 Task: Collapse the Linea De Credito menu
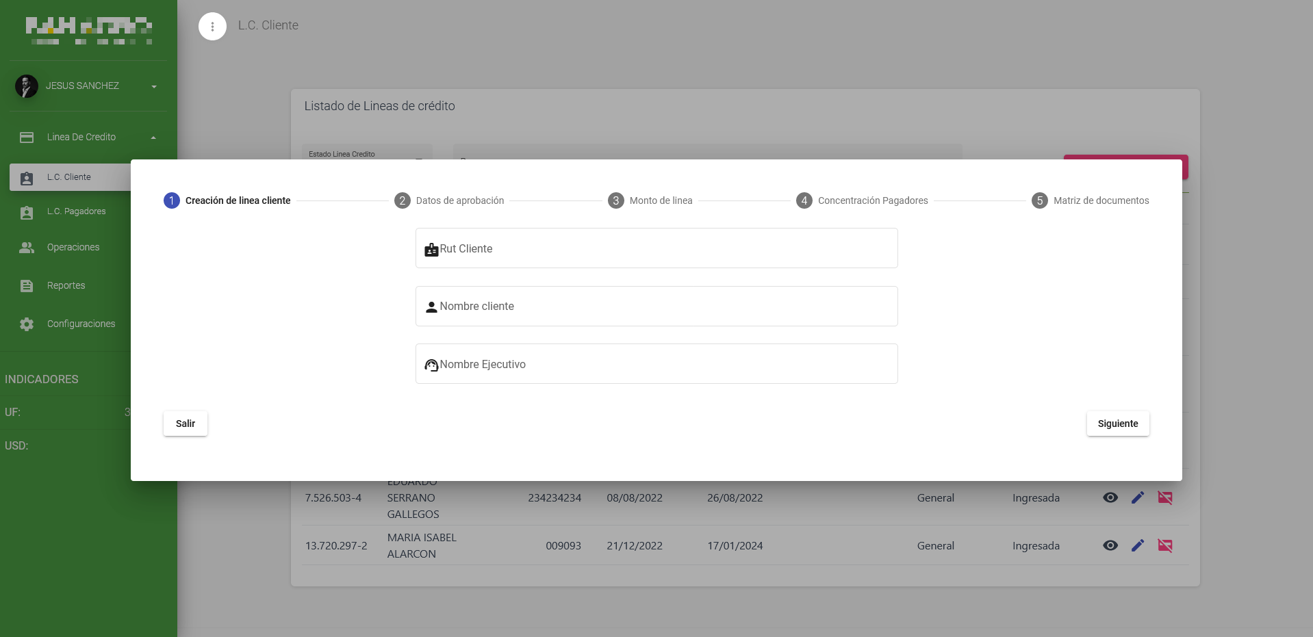(x=153, y=138)
